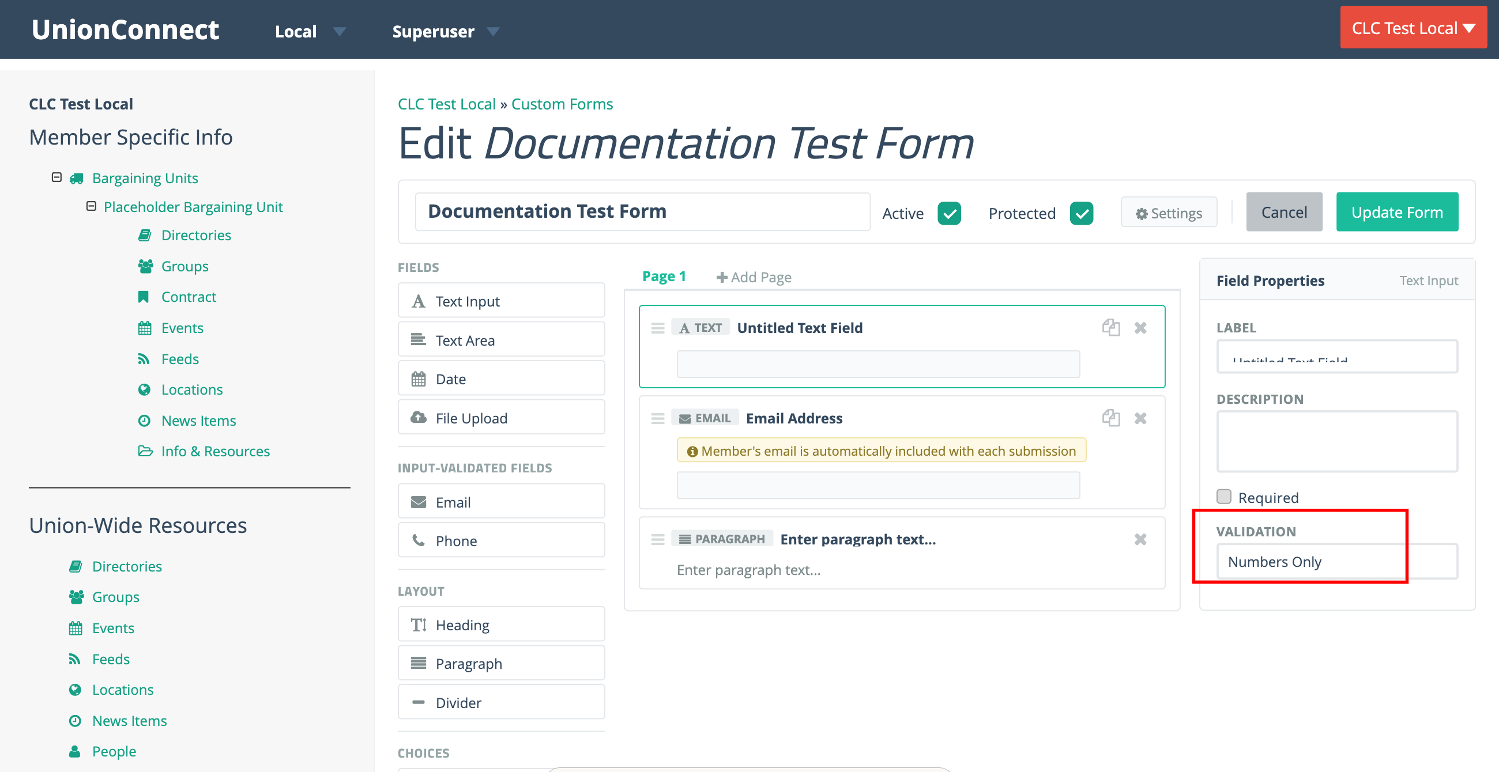Image resolution: width=1499 pixels, height=772 pixels.
Task: Click the Phone handset icon
Action: [419, 540]
